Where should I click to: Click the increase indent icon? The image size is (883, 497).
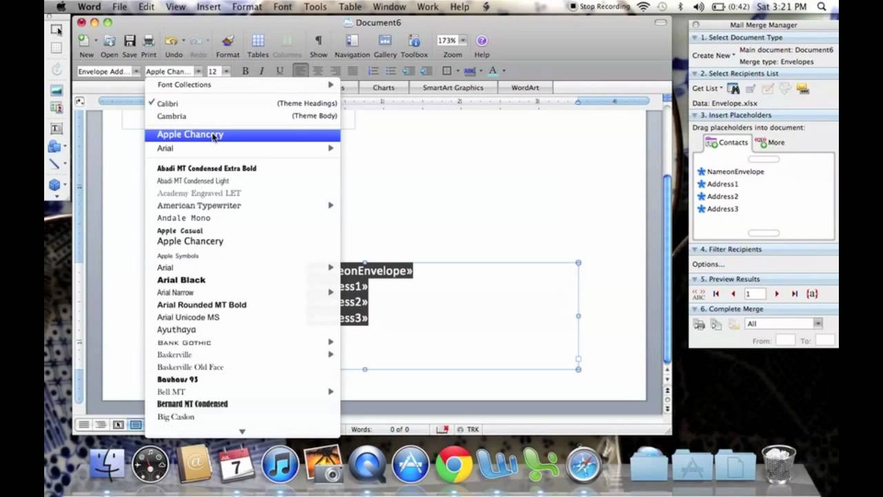[426, 71]
